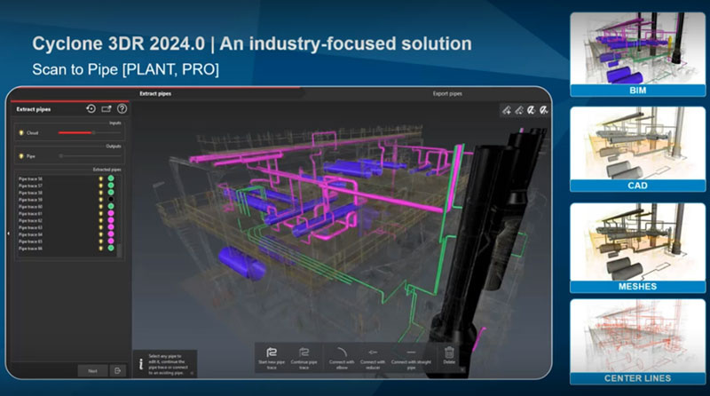Adjust the Pipe opacity slider
The image size is (710, 396).
coord(90,156)
